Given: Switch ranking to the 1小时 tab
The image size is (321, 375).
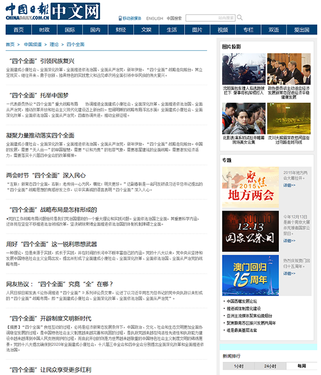Looking at the screenshot, I should pos(238,365).
